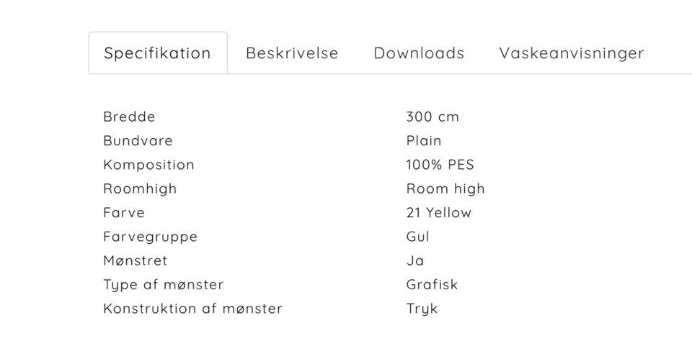
Task: Select the 100% PES value
Action: [x=440, y=165]
